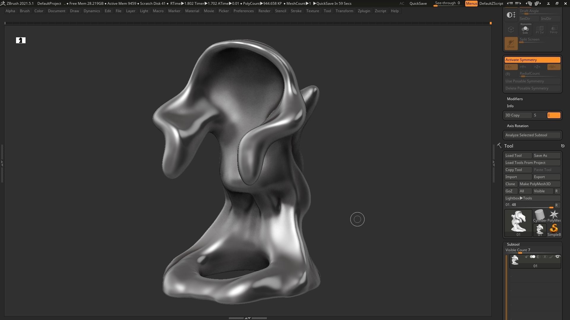
Task: Toggle the Transp transparency icon
Action: tap(554, 29)
